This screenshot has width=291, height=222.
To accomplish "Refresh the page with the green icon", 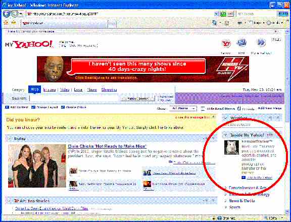I will click(x=223, y=14).
